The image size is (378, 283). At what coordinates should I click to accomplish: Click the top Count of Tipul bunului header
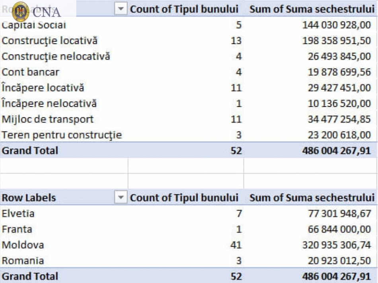coord(184,10)
